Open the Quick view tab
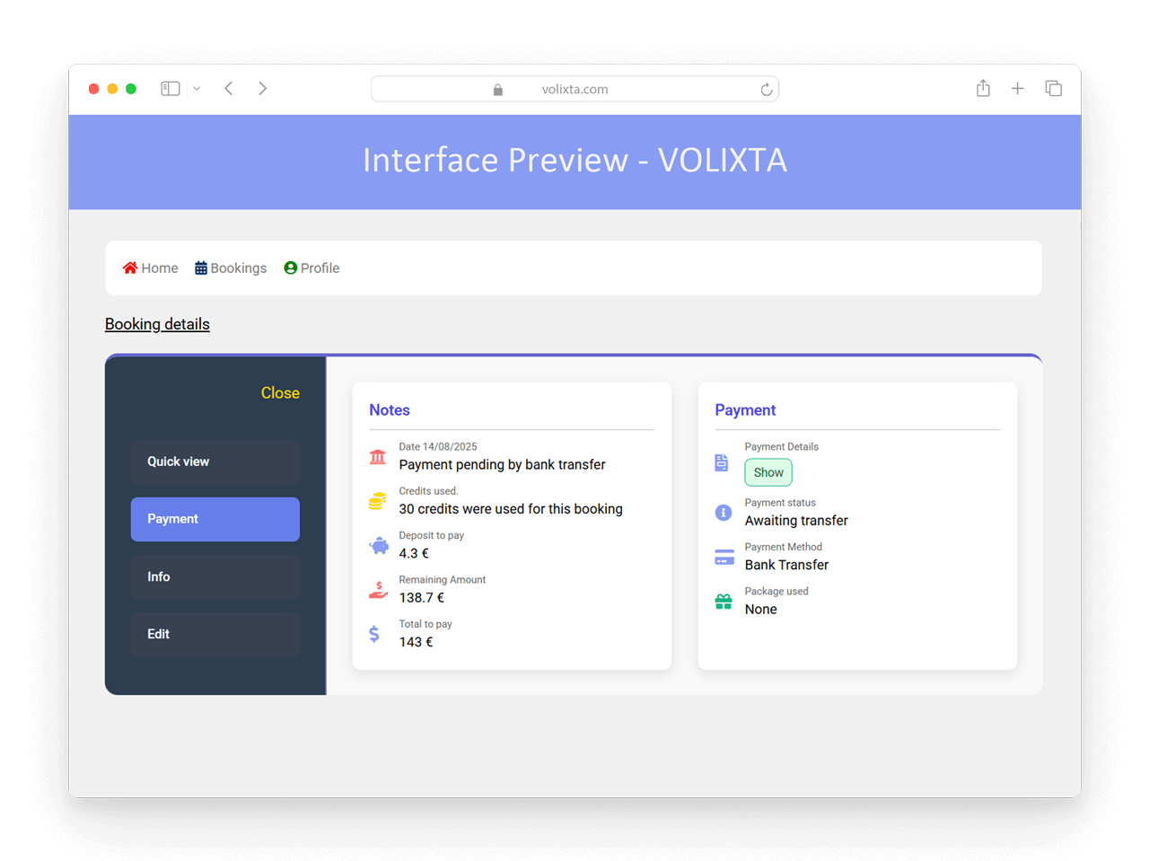 tap(215, 461)
